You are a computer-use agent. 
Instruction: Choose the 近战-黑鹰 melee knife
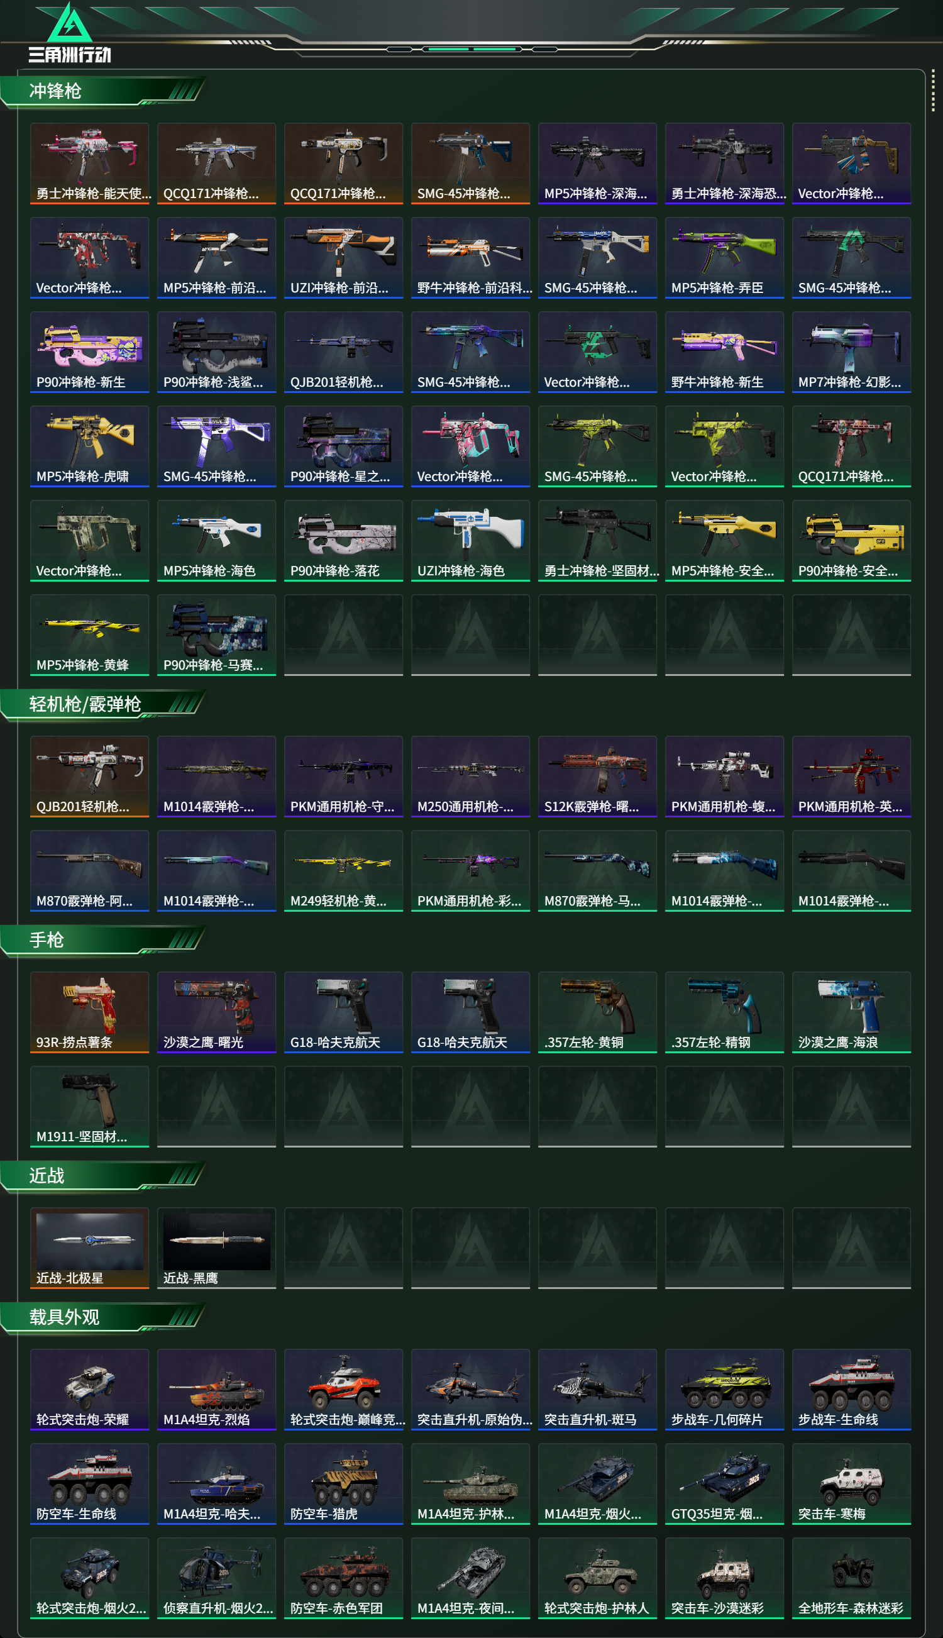(x=216, y=1248)
